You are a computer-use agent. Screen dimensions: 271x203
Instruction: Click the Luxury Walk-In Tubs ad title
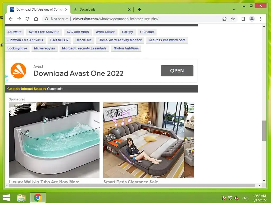click(44, 182)
